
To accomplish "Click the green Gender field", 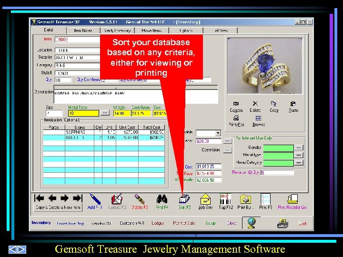I will click(x=278, y=148).
